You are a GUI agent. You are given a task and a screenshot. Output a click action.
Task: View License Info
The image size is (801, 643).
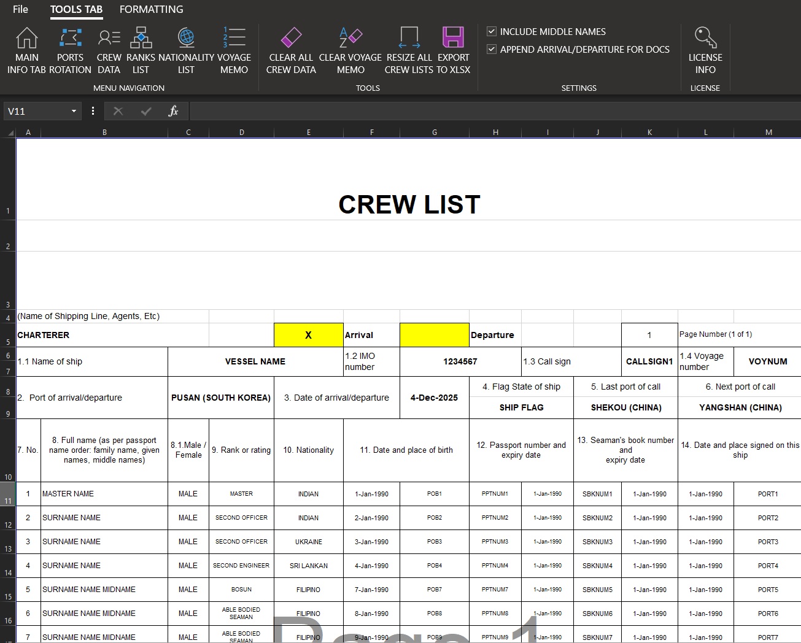(705, 50)
